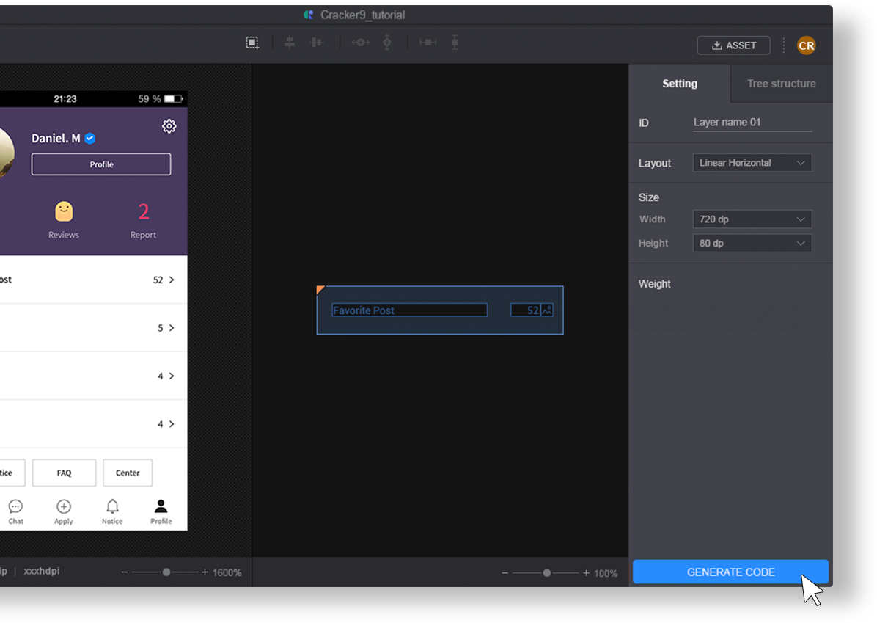This screenshot has height=623, width=877.
Task: Click the horizontal stretch arrows icon
Action: pos(360,43)
